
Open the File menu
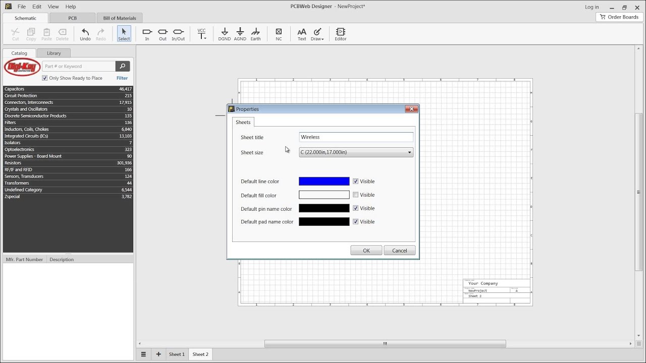[22, 7]
